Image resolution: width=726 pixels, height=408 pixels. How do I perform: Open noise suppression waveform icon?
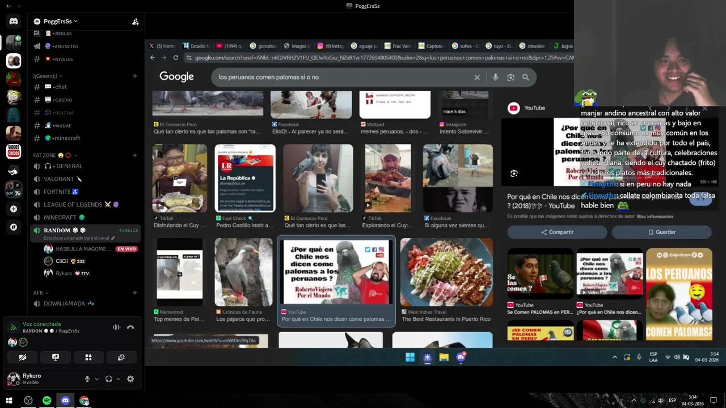[x=117, y=327]
